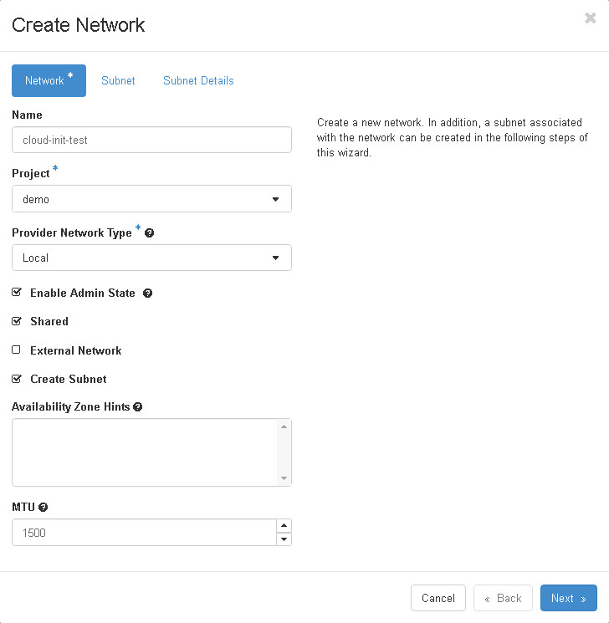The height and width of the screenshot is (623, 609).
Task: Click help icon next to Enable Admin State
Action: click(x=148, y=294)
